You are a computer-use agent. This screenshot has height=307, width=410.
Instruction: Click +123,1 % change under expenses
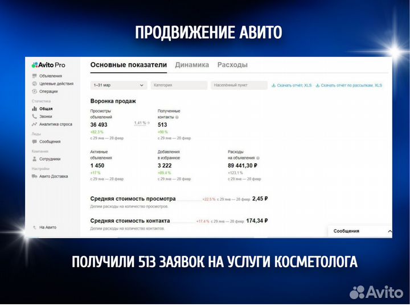click(235, 173)
